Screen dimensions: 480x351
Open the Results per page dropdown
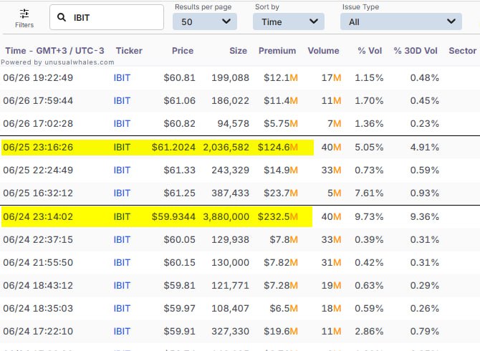(205, 21)
